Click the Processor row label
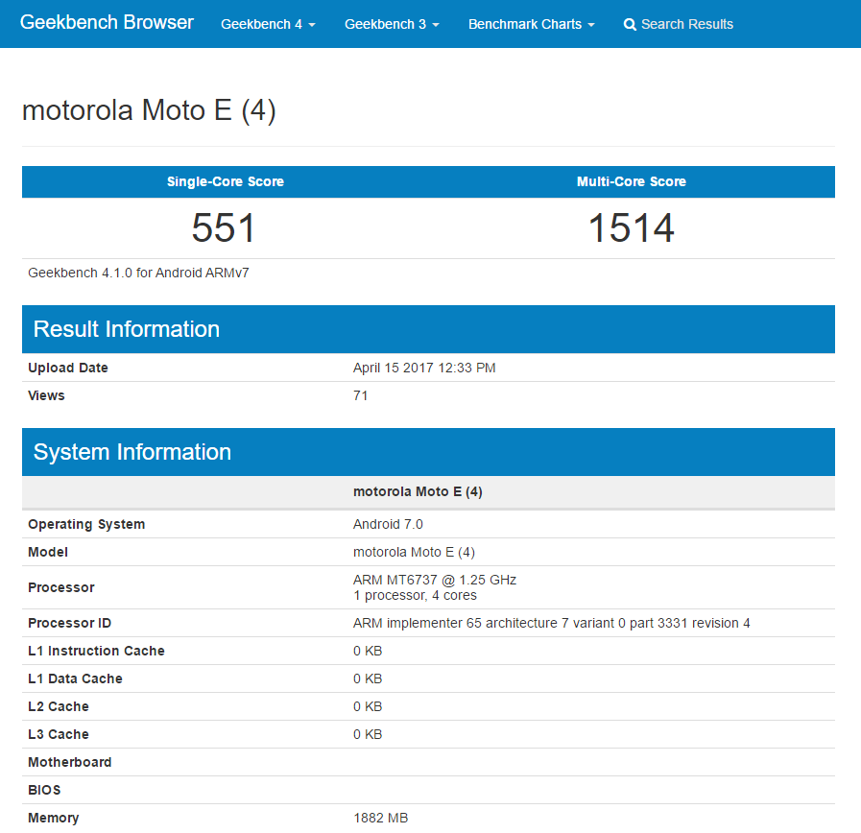Image resolution: width=861 pixels, height=833 pixels. pos(60,587)
